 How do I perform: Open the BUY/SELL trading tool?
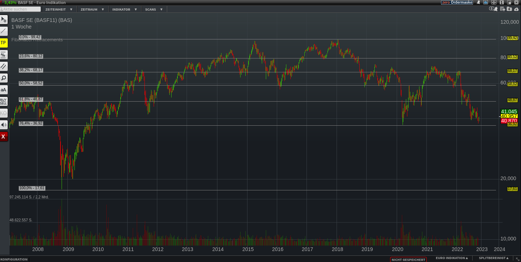click(4, 101)
